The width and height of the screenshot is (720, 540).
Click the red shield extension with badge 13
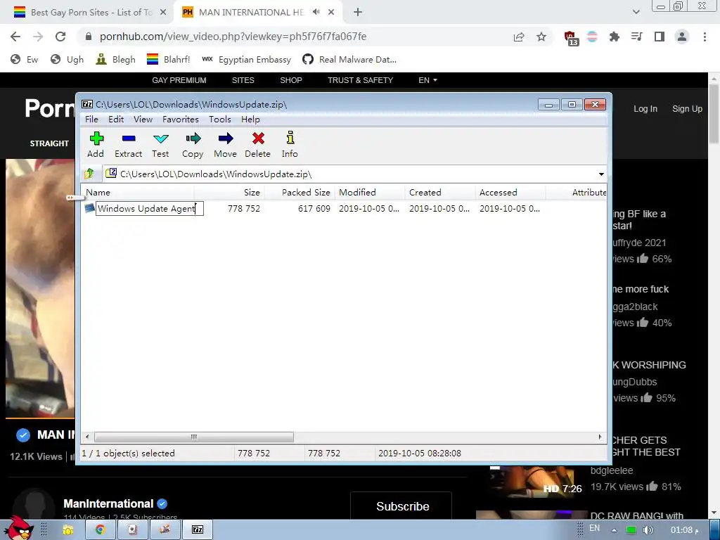point(571,37)
